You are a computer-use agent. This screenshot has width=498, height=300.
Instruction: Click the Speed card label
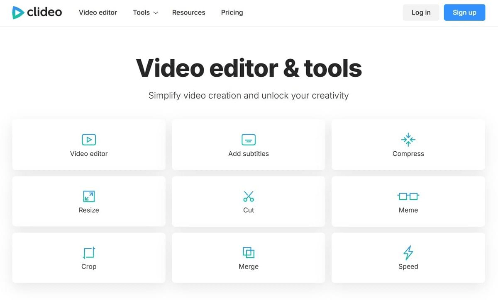click(408, 266)
